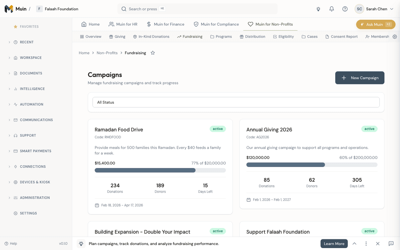Click the Administration sliders icon in sidebar
This screenshot has width=400, height=250.
coord(15,198)
